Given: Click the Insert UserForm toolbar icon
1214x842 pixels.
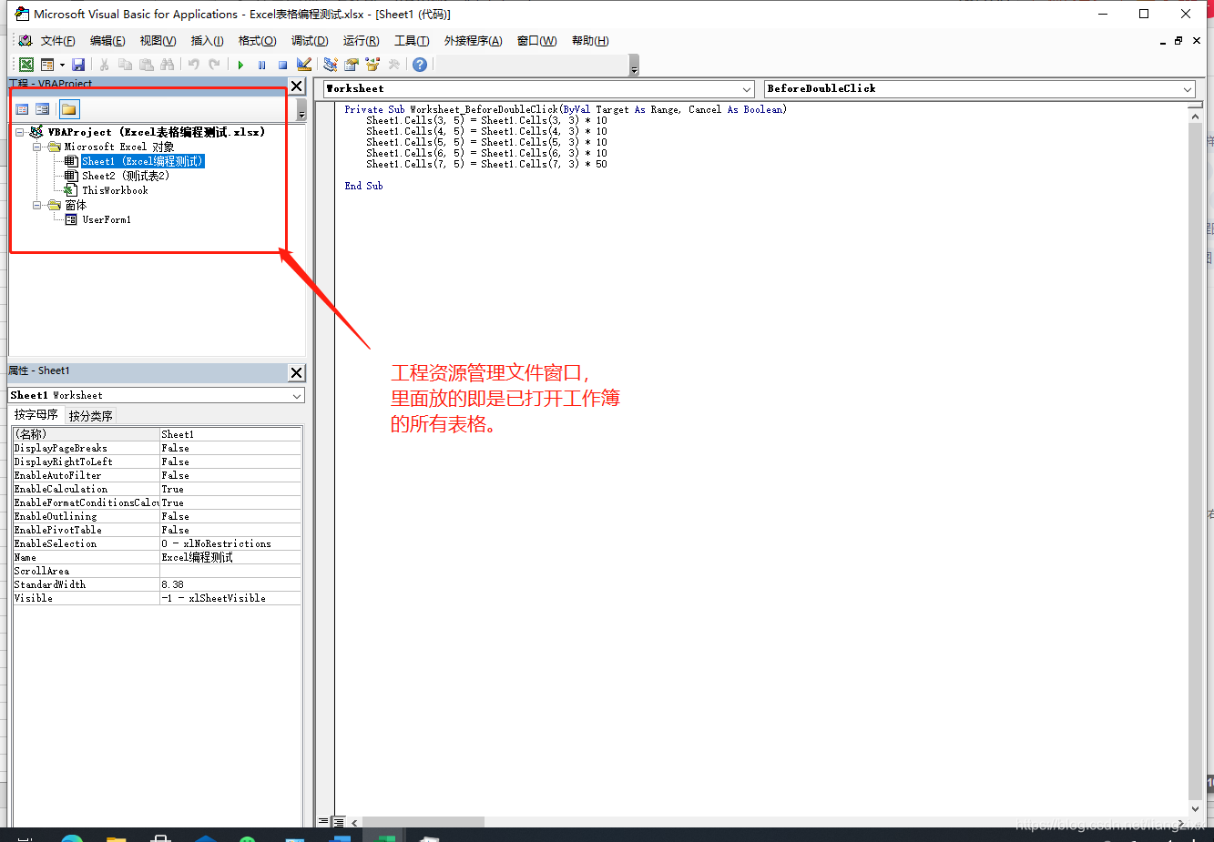Looking at the screenshot, I should 47,65.
